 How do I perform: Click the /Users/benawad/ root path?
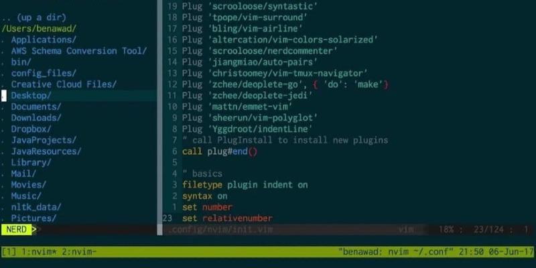click(x=39, y=29)
